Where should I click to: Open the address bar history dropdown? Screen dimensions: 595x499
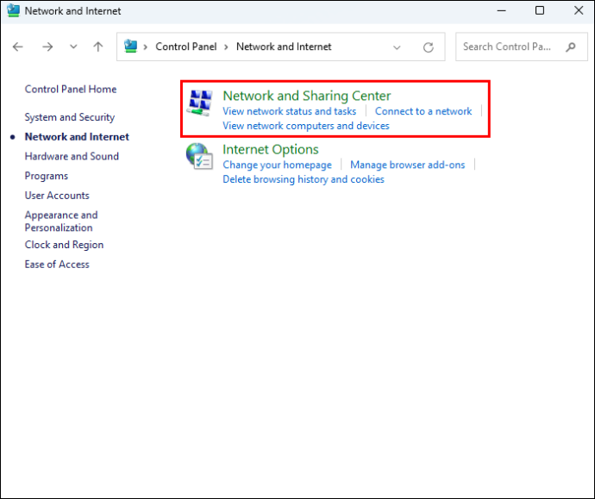397,47
